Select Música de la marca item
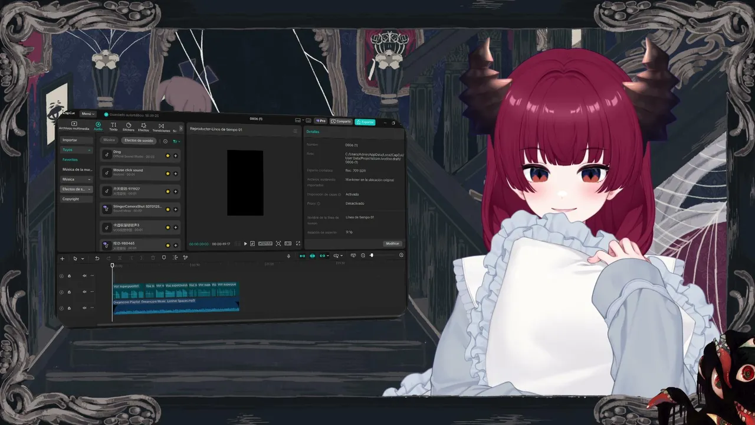The height and width of the screenshot is (425, 755). click(77, 169)
